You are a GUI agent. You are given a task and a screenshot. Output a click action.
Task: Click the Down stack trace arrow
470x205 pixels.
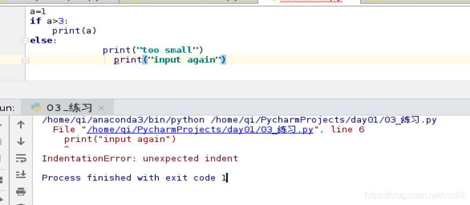(x=21, y=141)
